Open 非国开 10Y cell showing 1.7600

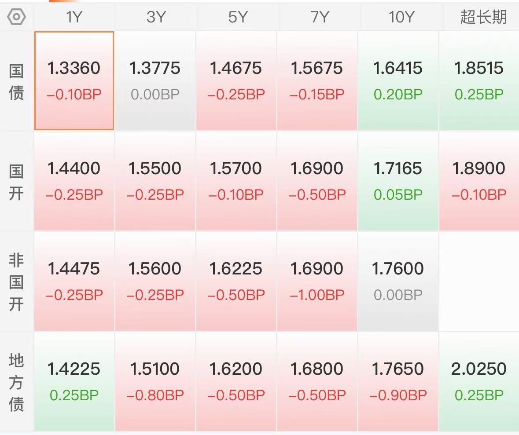(x=398, y=281)
